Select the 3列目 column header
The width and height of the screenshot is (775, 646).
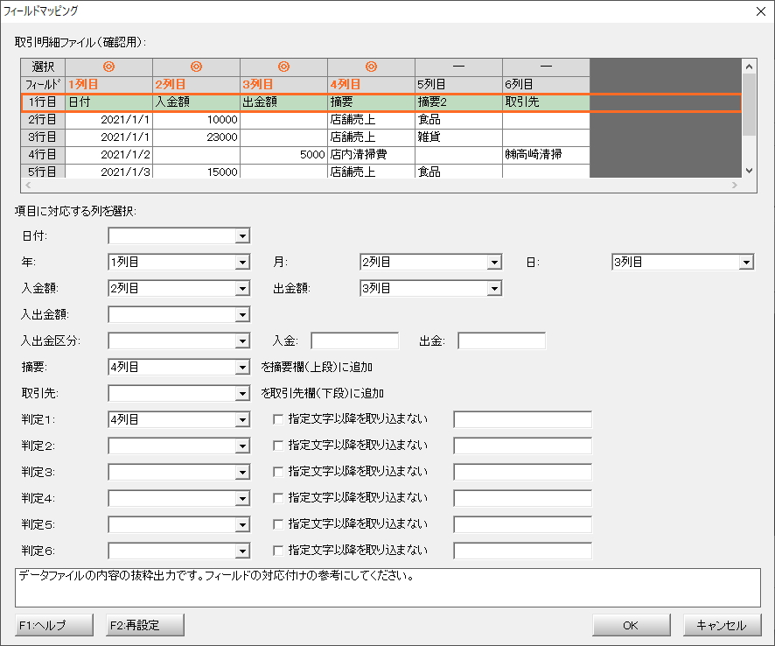point(283,84)
